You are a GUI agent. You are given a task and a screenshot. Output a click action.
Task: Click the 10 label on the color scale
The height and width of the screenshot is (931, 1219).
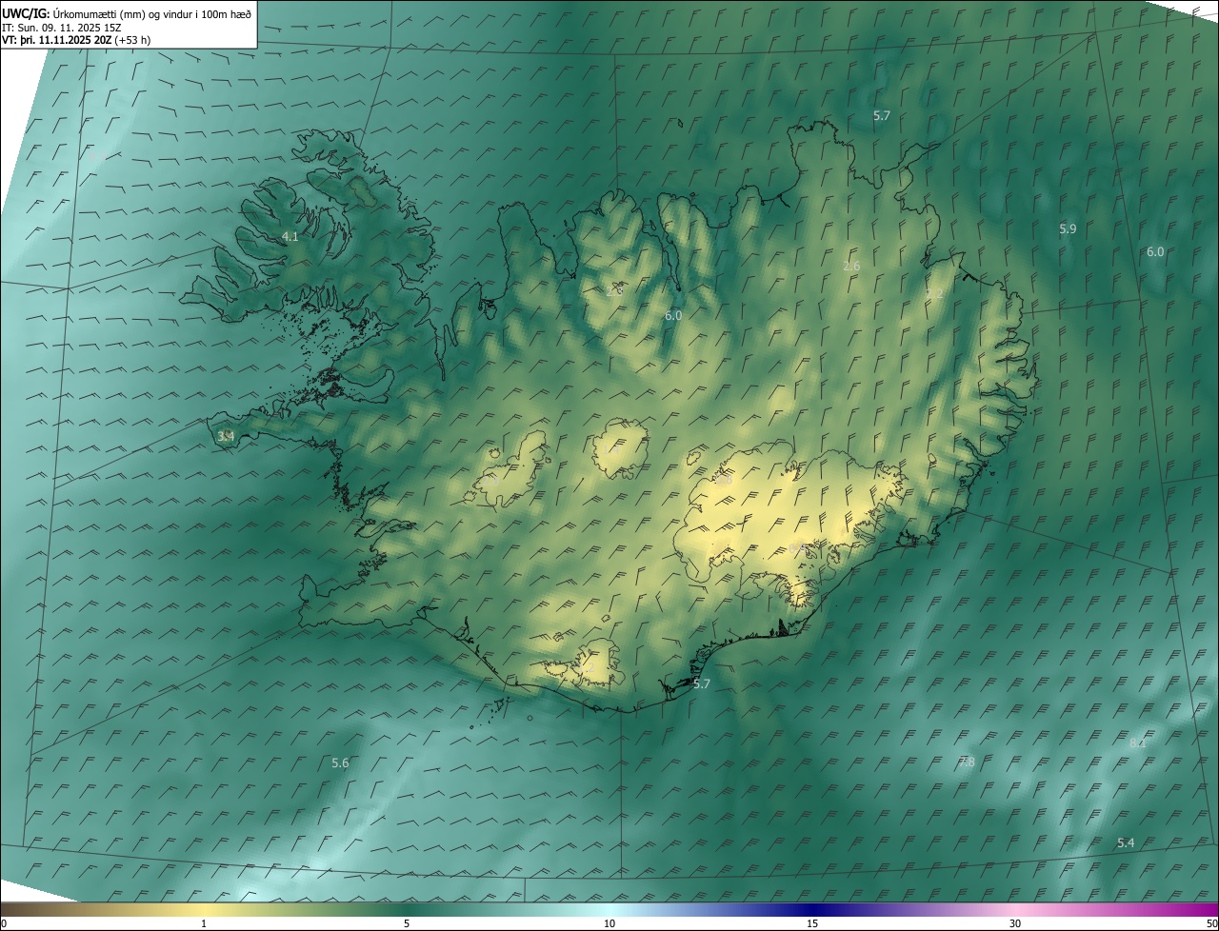(x=609, y=923)
